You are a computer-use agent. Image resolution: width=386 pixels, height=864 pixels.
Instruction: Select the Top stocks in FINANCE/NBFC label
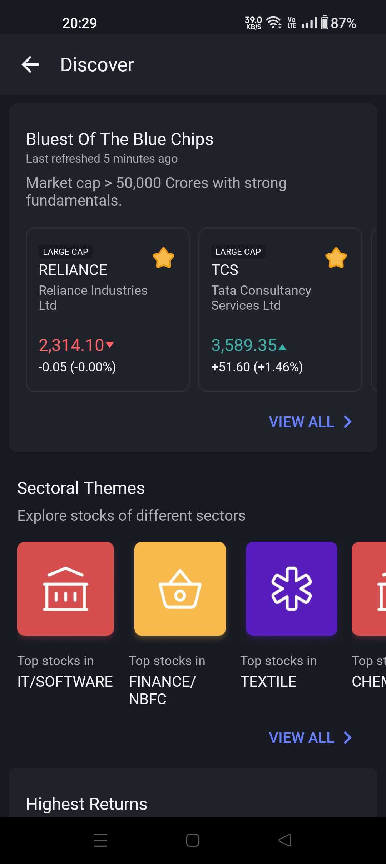coord(167,680)
